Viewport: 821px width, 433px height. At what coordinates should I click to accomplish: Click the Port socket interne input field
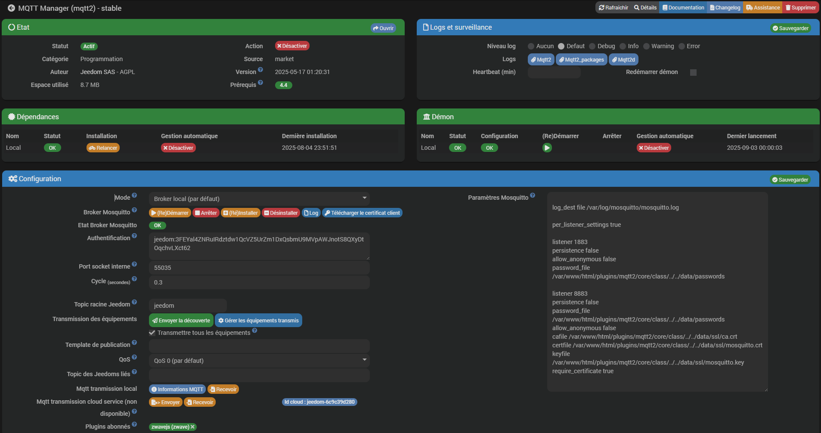[x=259, y=268]
